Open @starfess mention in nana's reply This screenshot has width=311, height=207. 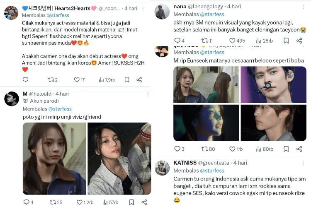[x=212, y=15]
